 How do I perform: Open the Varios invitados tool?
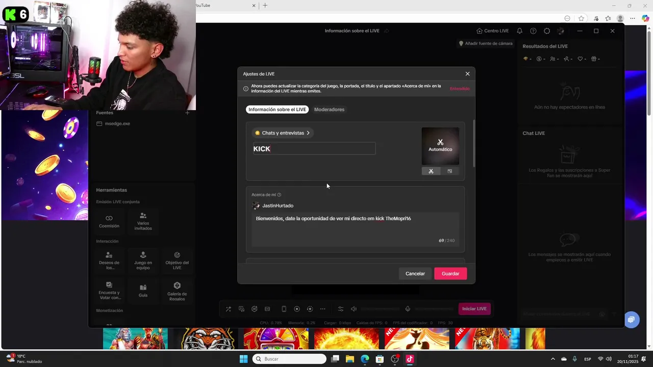coord(143,222)
